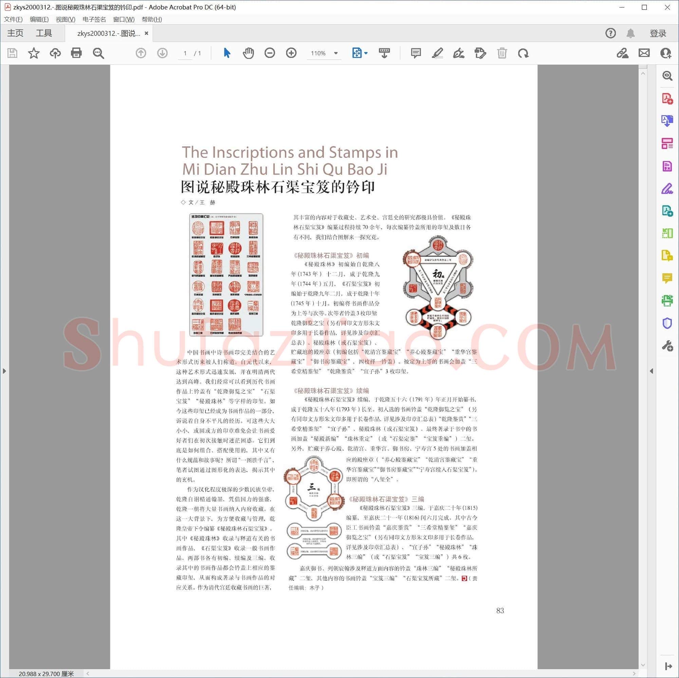
Task: Click horizontal scrollbar left arrow
Action: [x=88, y=674]
